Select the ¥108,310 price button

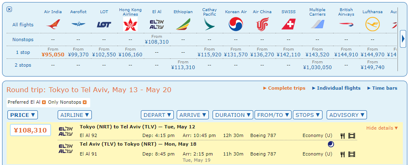point(30,130)
